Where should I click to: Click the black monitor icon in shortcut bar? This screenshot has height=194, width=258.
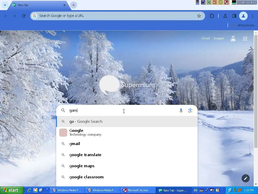[x=234, y=2]
